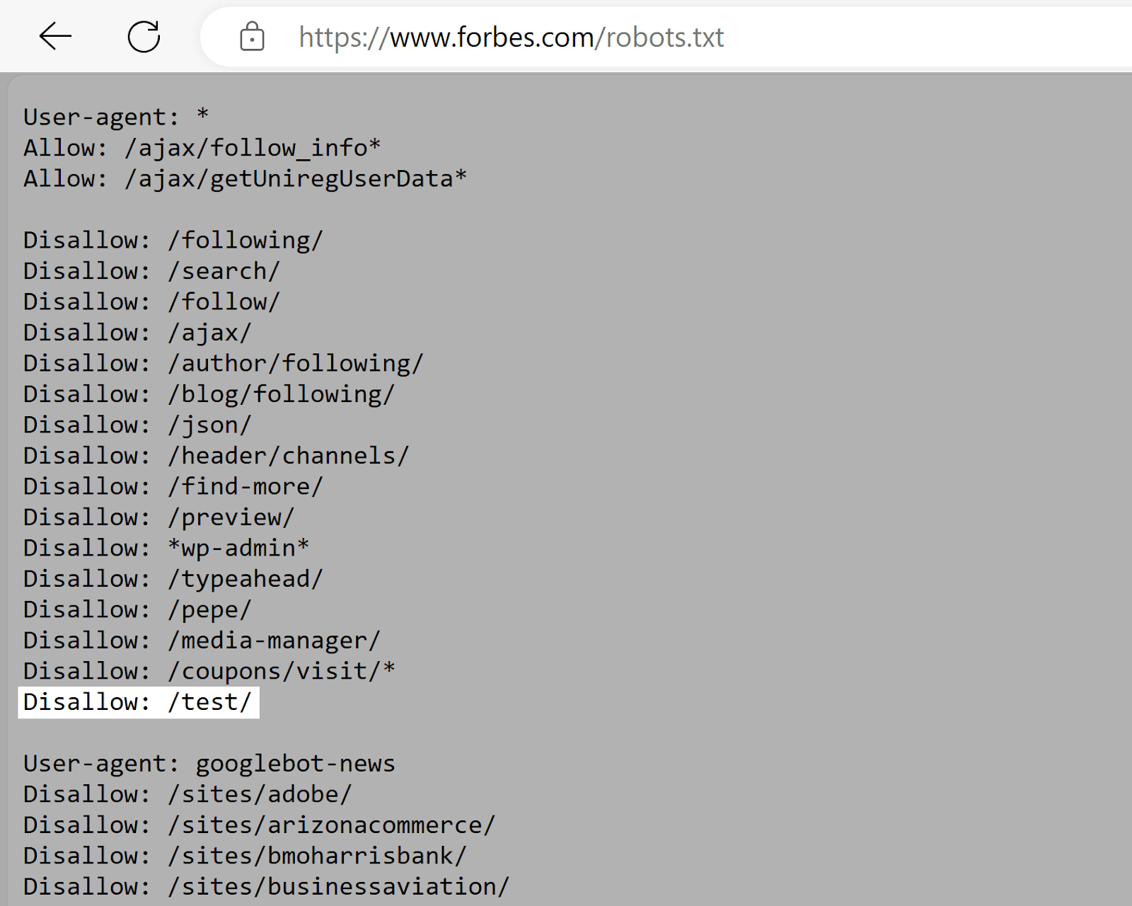The width and height of the screenshot is (1132, 906).
Task: Click the Disallow /search/ line
Action: 151,270
